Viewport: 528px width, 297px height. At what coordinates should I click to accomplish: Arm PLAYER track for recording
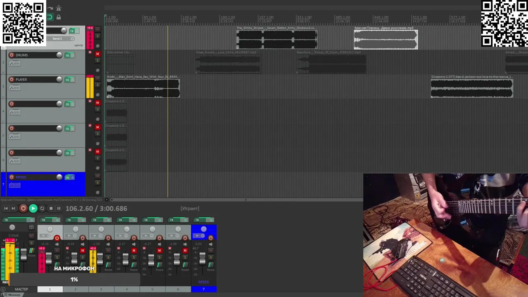click(12, 80)
